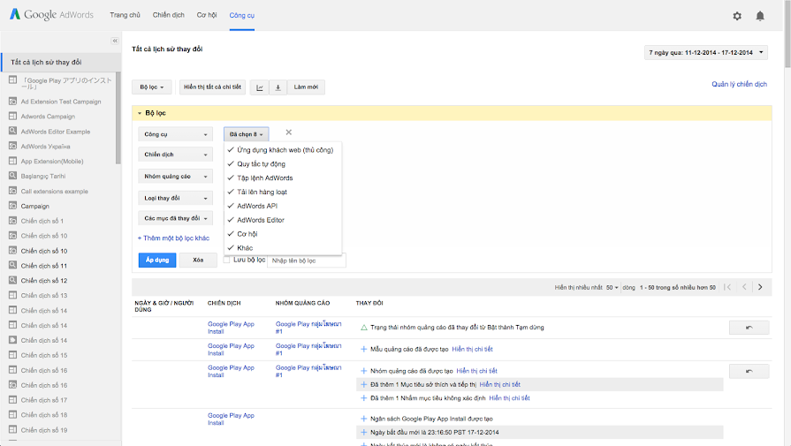Open the settings gear menu
The height and width of the screenshot is (446, 791).
(737, 16)
